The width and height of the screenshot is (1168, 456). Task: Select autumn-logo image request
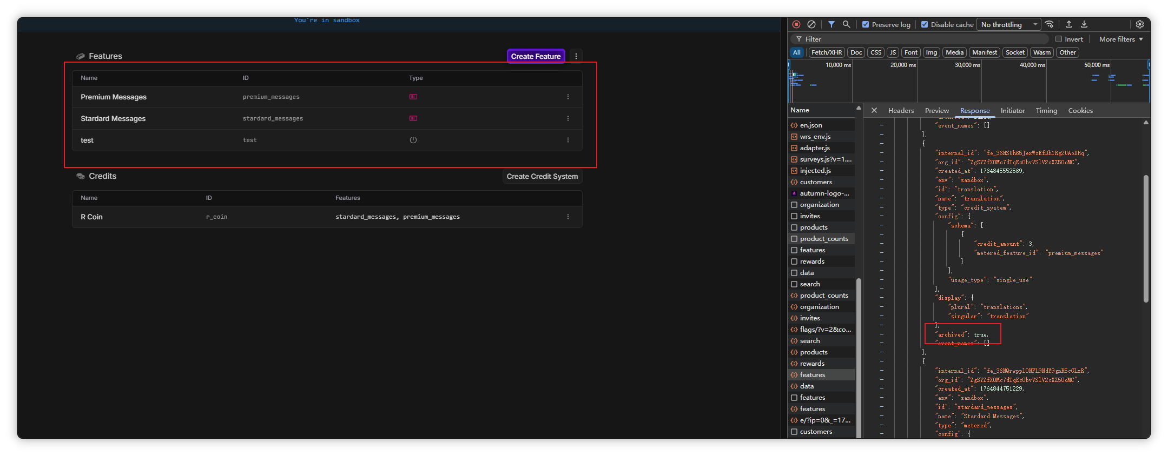click(x=821, y=193)
